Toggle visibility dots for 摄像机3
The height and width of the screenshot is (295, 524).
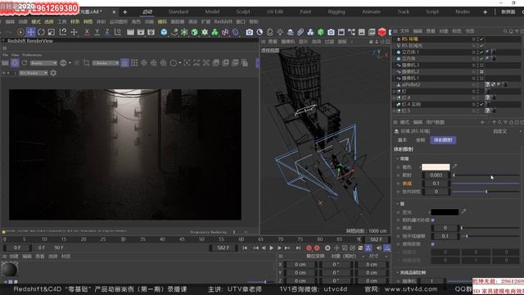(x=477, y=66)
